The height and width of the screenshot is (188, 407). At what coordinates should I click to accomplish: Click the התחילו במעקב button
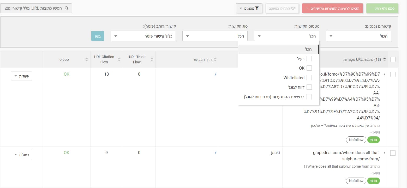click(282, 8)
